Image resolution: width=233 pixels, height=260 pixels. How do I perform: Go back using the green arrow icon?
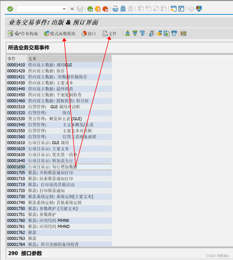90,9
